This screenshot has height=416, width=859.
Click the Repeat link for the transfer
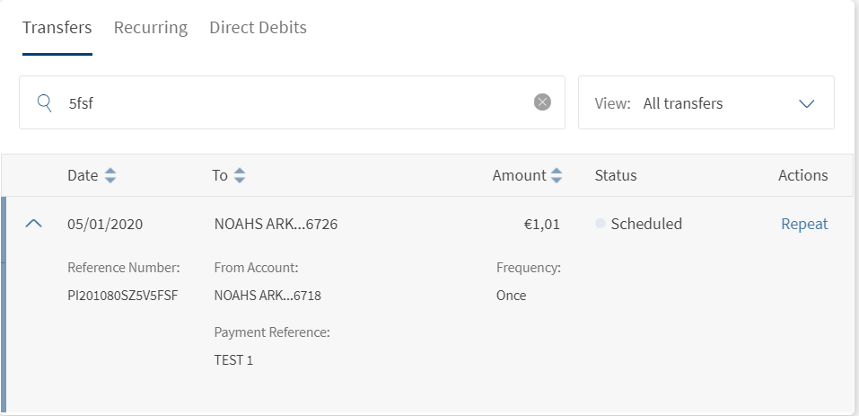tap(804, 224)
